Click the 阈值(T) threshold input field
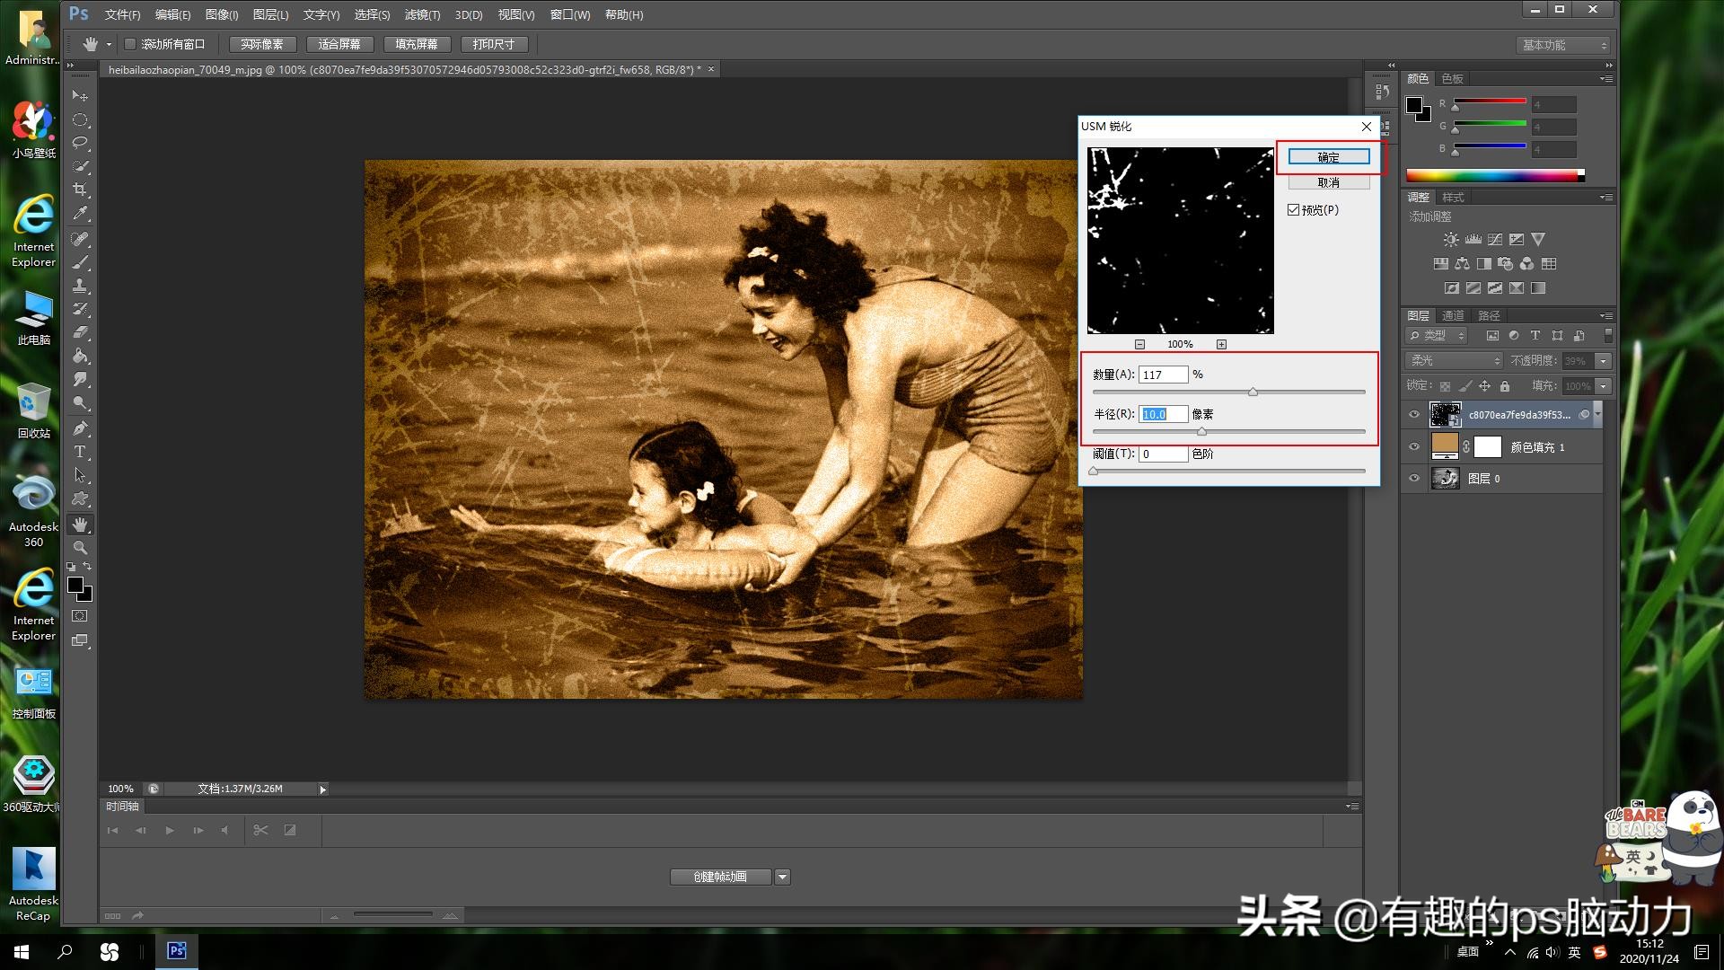The height and width of the screenshot is (970, 1724). pos(1163,454)
